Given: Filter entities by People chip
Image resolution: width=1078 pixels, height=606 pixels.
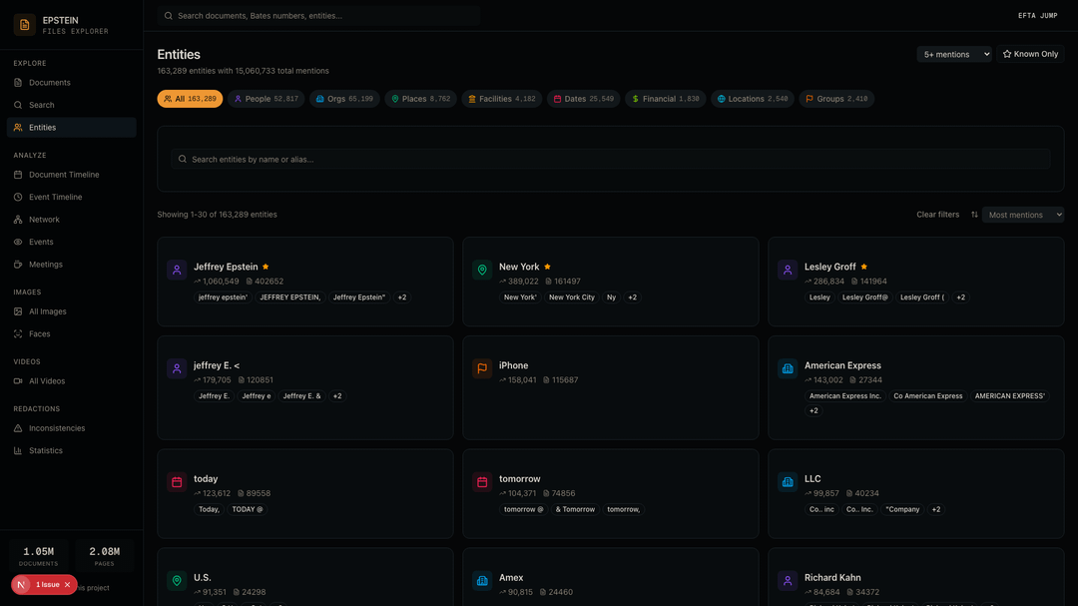Looking at the screenshot, I should (266, 99).
